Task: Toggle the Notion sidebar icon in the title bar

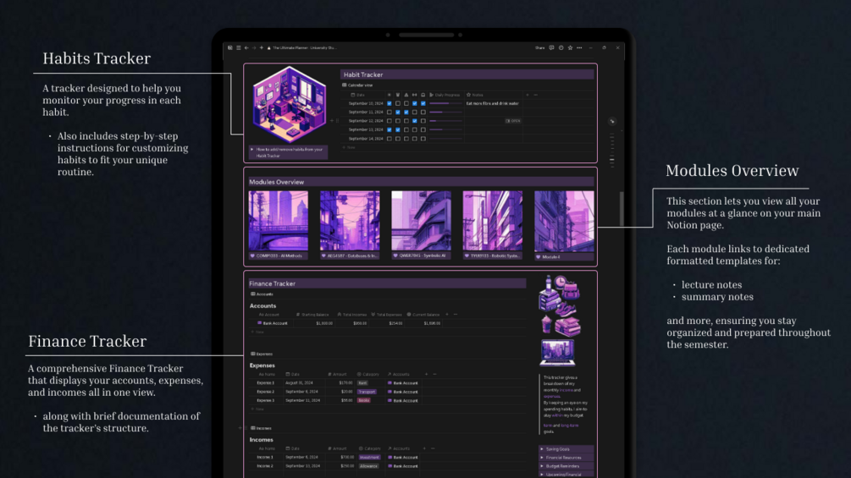Action: (x=230, y=47)
